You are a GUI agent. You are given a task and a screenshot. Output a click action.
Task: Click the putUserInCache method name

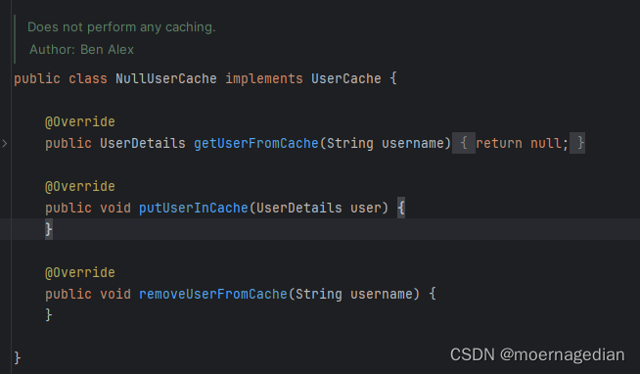(x=194, y=208)
